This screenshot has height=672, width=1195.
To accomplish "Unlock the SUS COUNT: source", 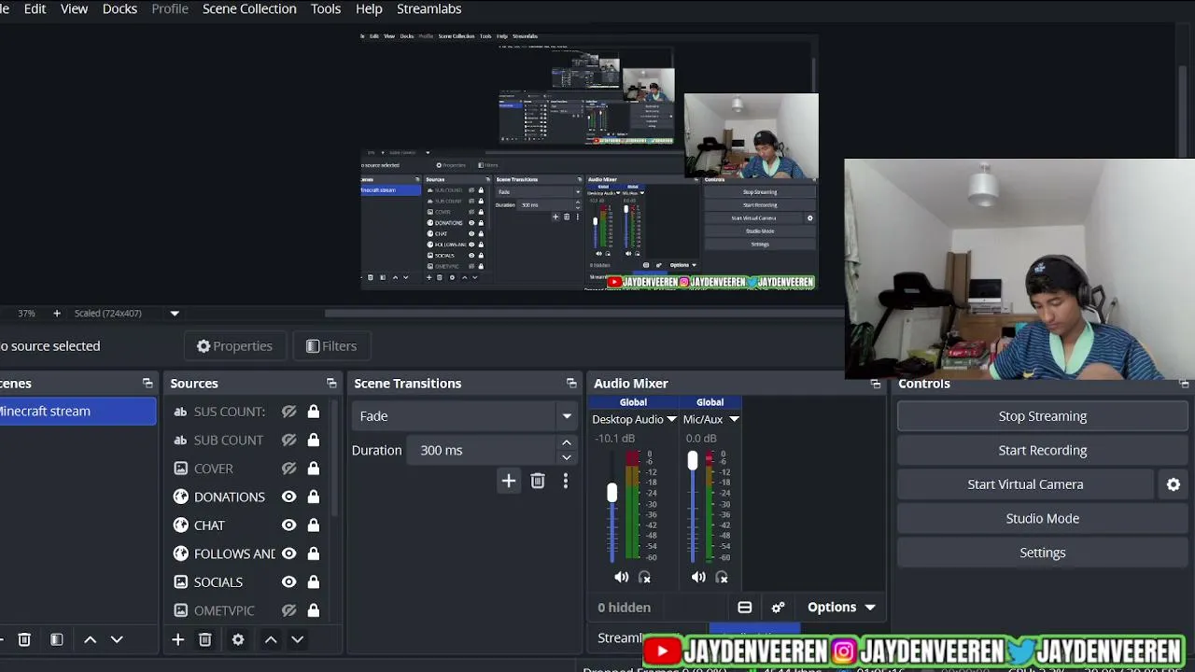I will (x=314, y=412).
